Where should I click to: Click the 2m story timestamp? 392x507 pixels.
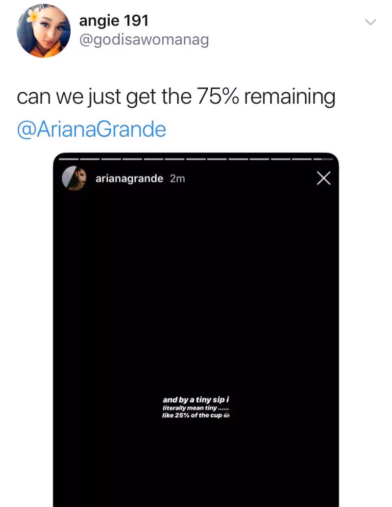[x=177, y=178]
